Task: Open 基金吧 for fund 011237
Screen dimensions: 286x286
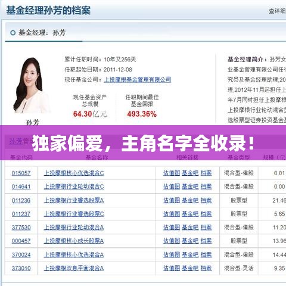Action: [190, 214]
